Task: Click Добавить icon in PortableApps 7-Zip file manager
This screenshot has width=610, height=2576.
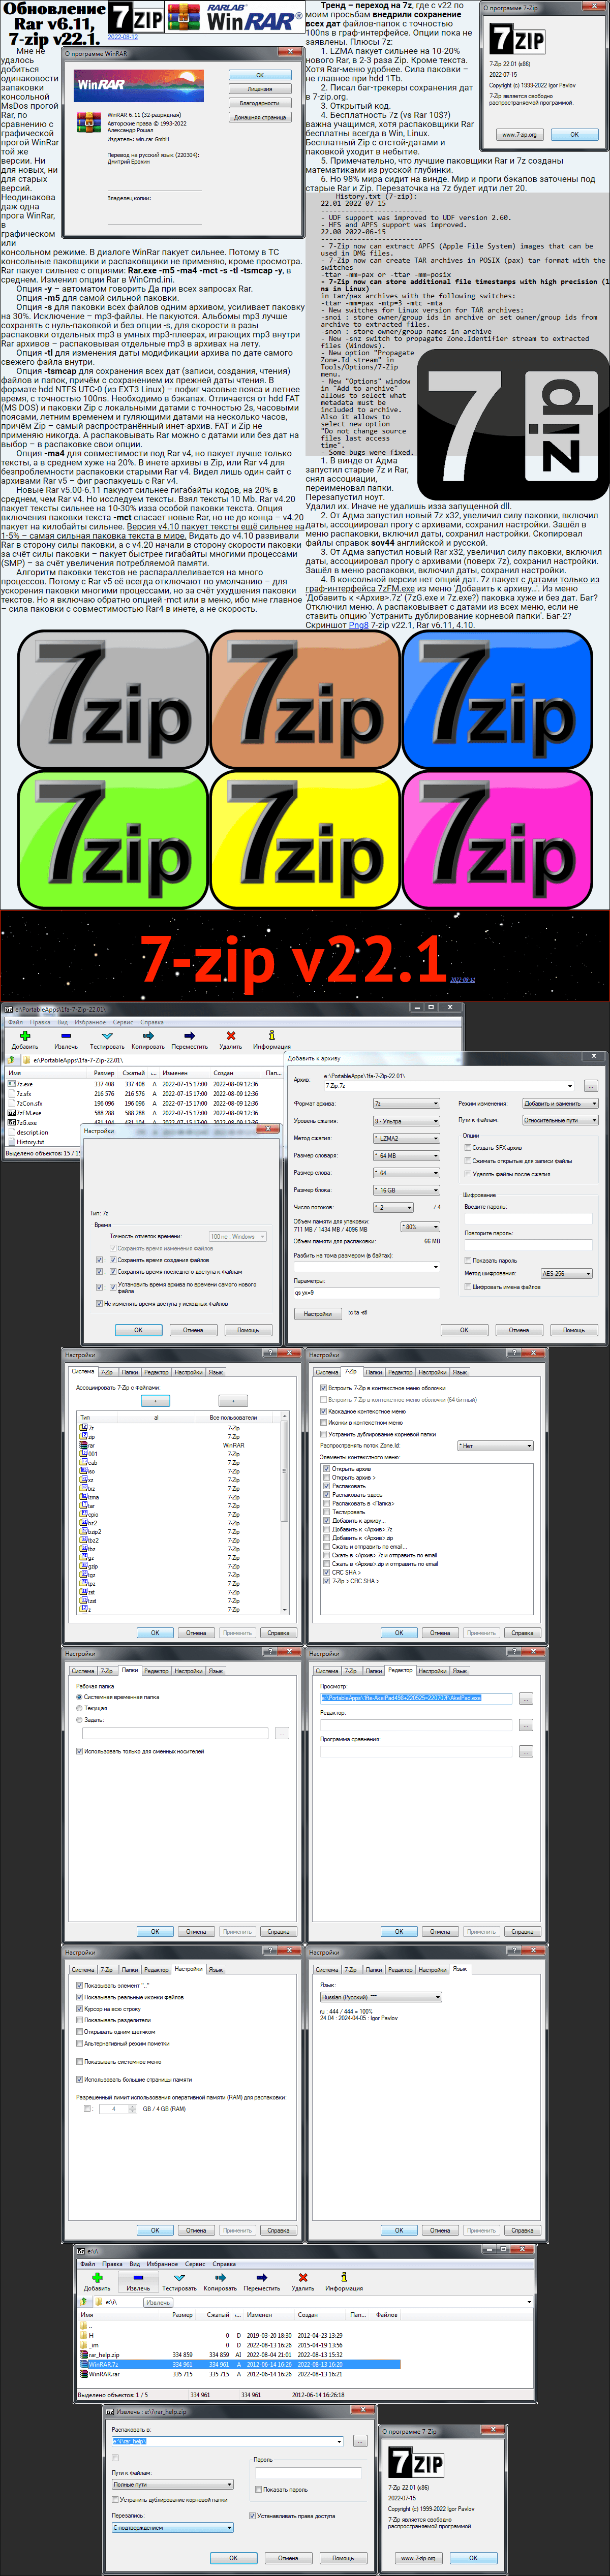Action: click(24, 1036)
